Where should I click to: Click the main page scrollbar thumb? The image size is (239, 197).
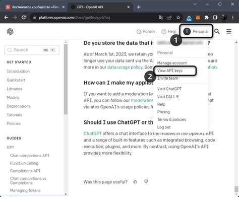(x=236, y=189)
